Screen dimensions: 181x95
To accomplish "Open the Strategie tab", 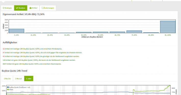I will (7, 8).
